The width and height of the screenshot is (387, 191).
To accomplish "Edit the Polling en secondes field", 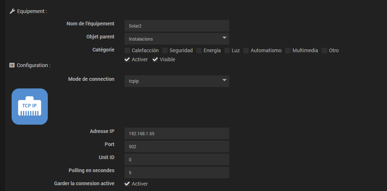I will 177,173.
